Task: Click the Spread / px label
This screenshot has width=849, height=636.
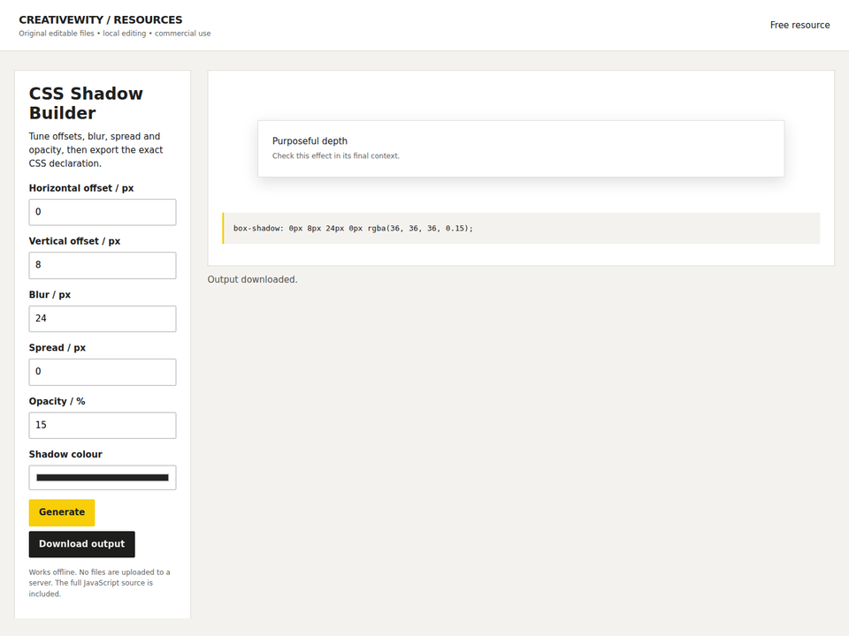Action: click(57, 348)
